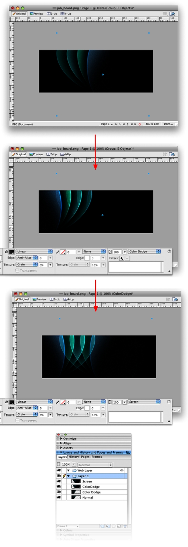This screenshot has height=547, width=188.
Task: Select Layers tab
Action: (62, 457)
